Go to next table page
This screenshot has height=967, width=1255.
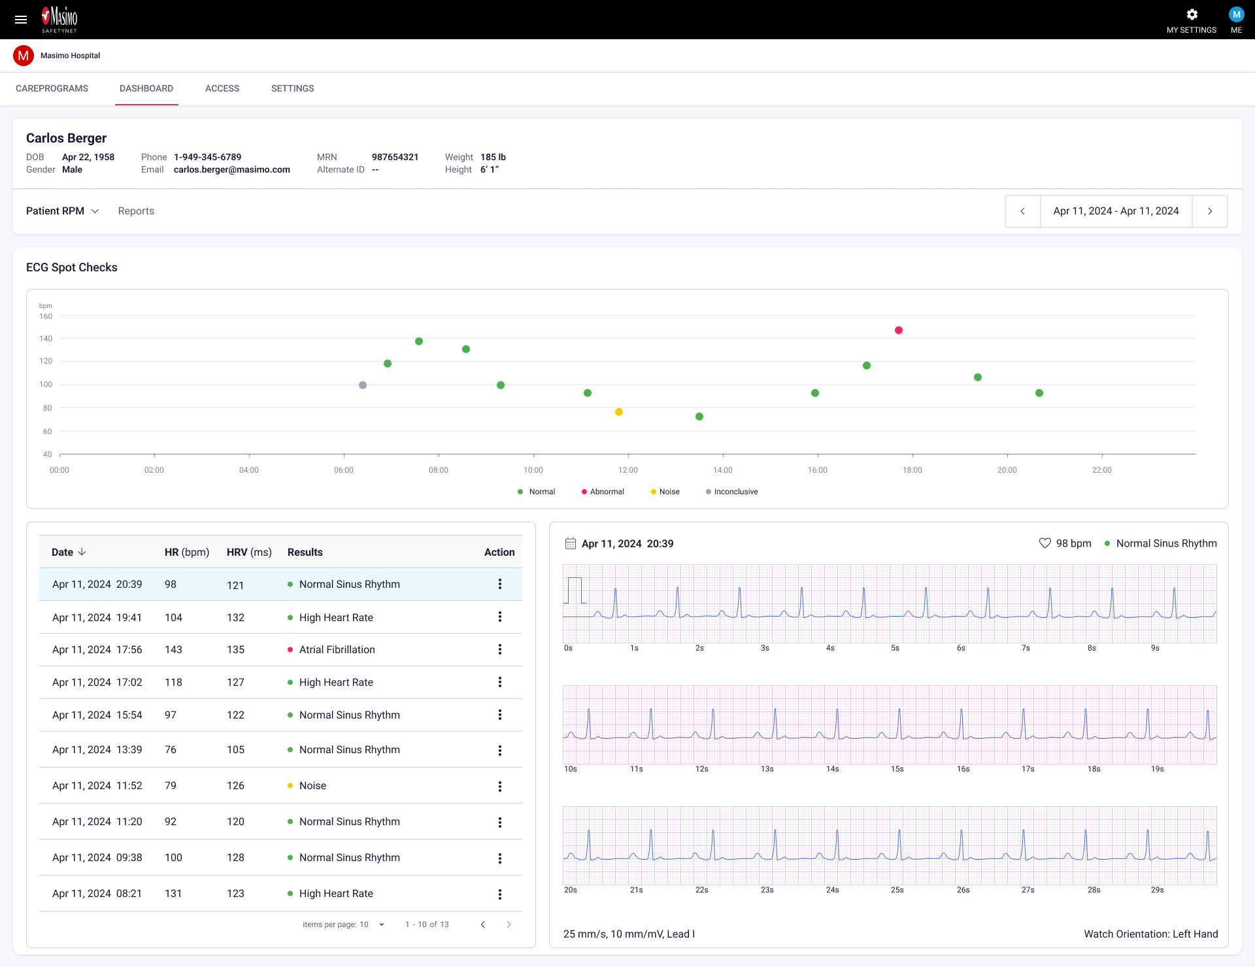coord(509,925)
